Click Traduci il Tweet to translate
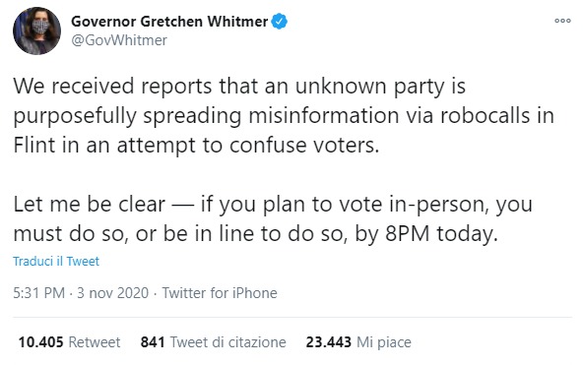The image size is (583, 365). (56, 262)
